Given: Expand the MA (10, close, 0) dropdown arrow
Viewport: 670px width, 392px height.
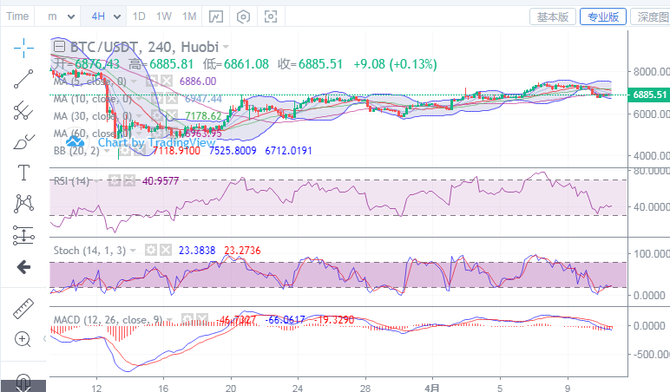Looking at the screenshot, I should pyautogui.click(x=139, y=100).
